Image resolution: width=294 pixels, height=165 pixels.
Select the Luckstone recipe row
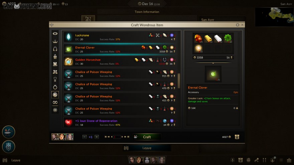[120, 37]
